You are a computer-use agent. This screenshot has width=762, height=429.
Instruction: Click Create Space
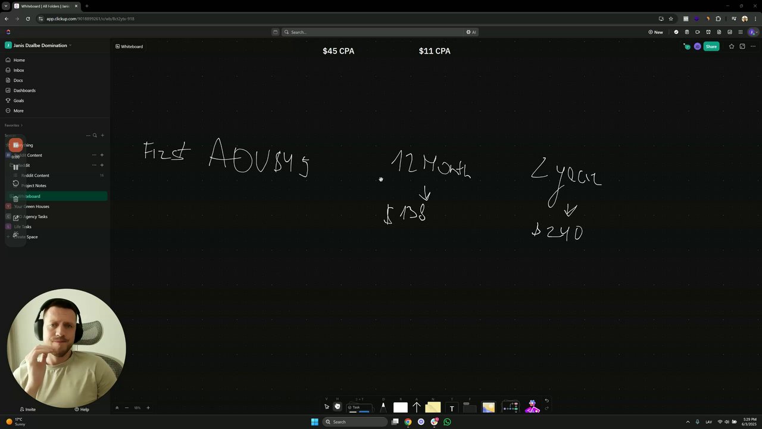pyautogui.click(x=26, y=237)
